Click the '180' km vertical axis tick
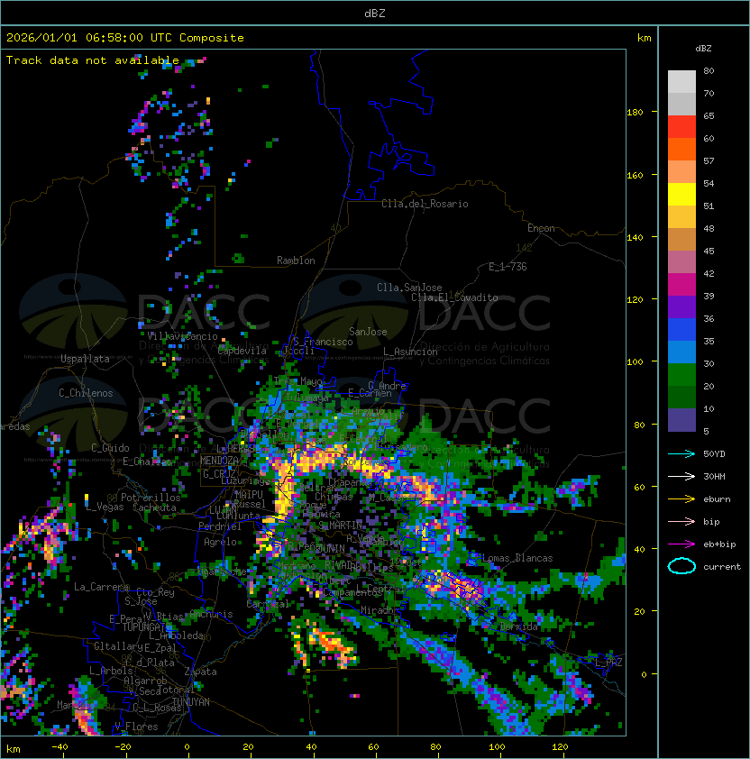750x759 pixels. 635,113
